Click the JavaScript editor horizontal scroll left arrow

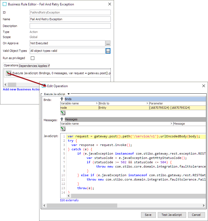(x=69, y=196)
